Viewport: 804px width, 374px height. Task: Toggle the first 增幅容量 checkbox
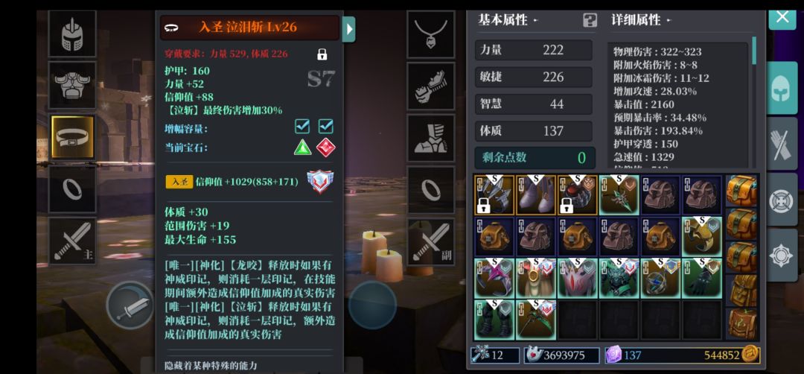tap(302, 126)
